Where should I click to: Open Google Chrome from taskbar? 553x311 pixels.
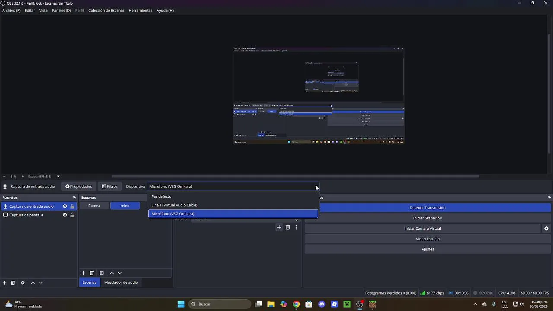296,304
